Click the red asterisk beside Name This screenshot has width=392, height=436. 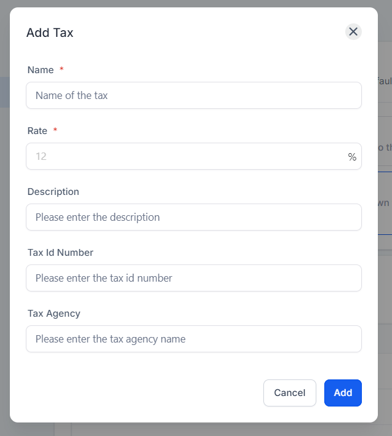pos(62,69)
